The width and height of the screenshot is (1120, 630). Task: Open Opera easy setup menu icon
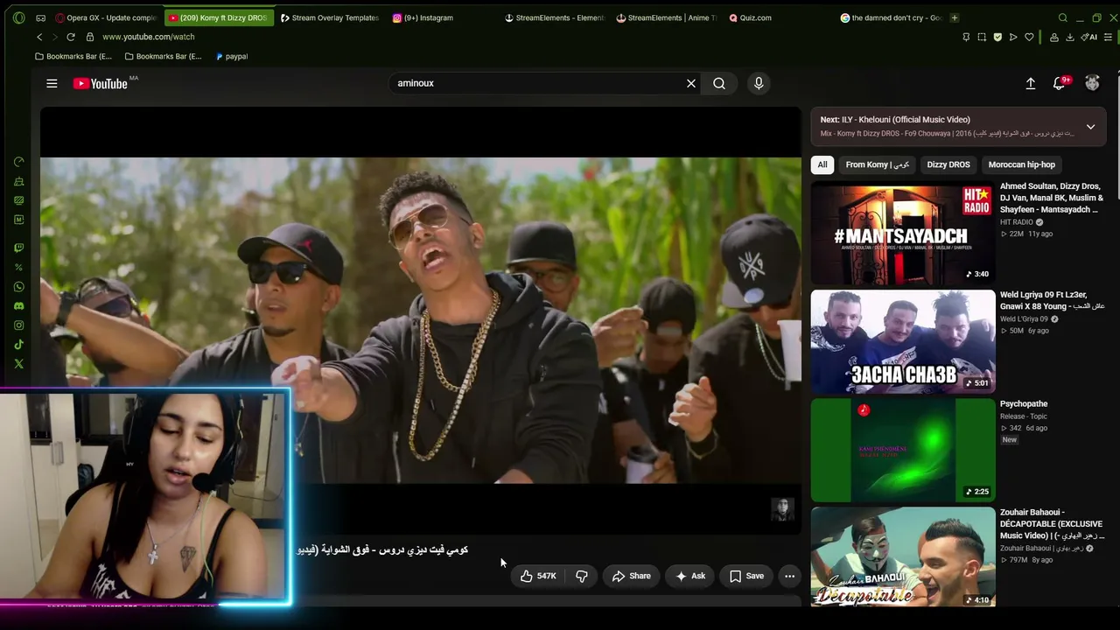point(1109,37)
